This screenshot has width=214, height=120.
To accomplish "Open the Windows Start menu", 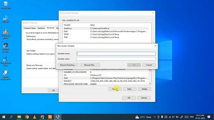I will pyautogui.click(x=4, y=117).
